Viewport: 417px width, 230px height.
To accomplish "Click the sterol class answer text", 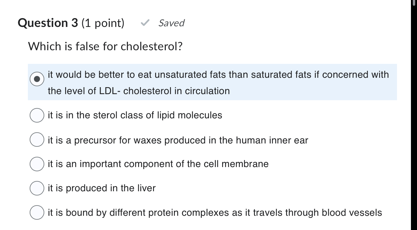I will click(x=135, y=115).
